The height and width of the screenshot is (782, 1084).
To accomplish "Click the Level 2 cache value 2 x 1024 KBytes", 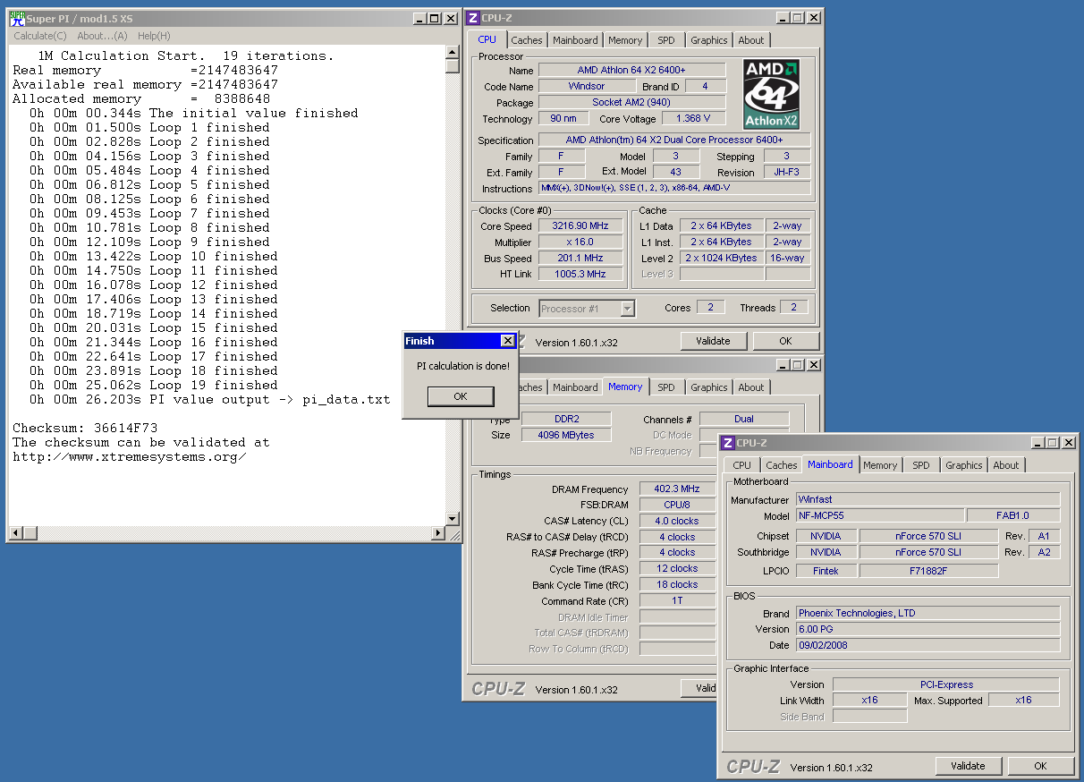I will tap(722, 258).
